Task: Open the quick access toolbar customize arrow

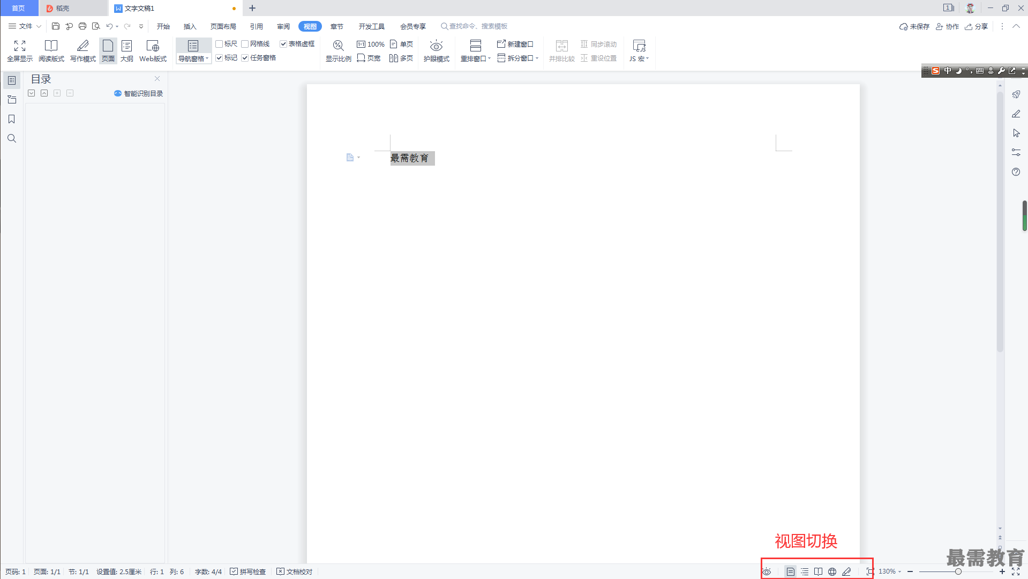Action: (141, 26)
